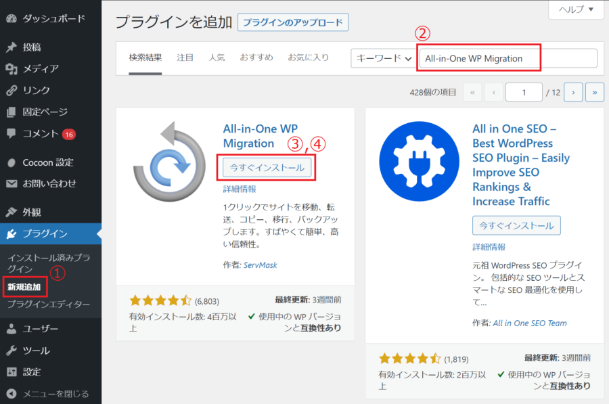The width and height of the screenshot is (609, 404).
Task: Click the All in One SEO plugin icon
Action: pos(419,162)
